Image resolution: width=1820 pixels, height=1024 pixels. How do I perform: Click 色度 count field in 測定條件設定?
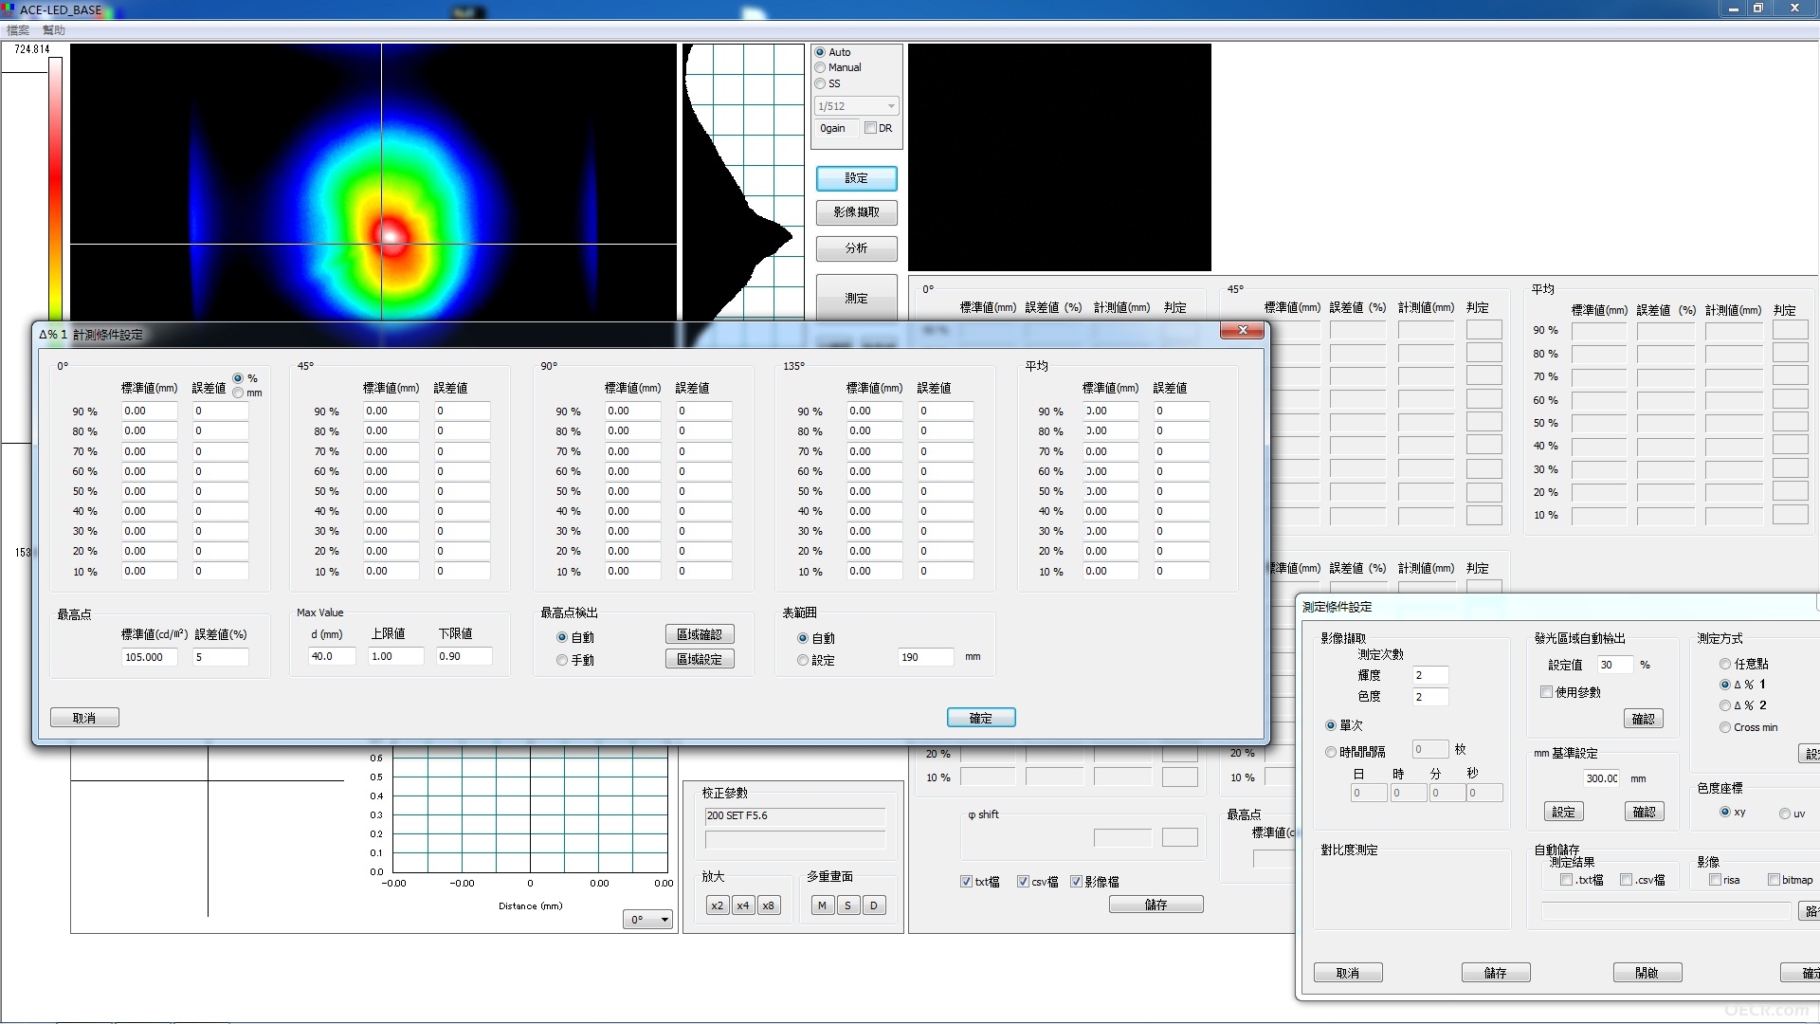[x=1429, y=697]
